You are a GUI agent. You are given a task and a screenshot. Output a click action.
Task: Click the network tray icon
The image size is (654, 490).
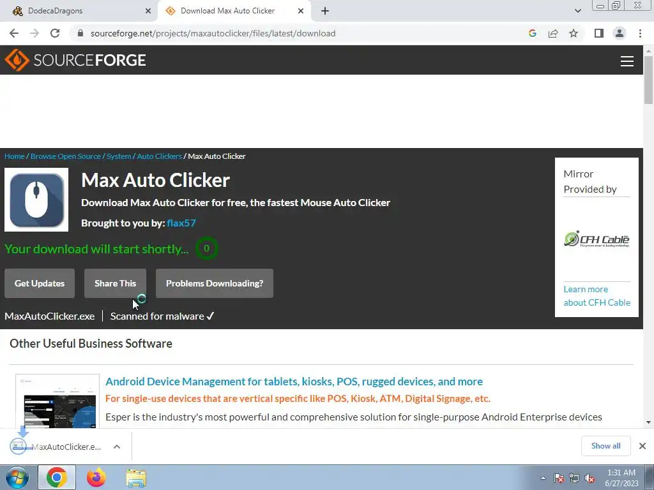pyautogui.click(x=574, y=479)
